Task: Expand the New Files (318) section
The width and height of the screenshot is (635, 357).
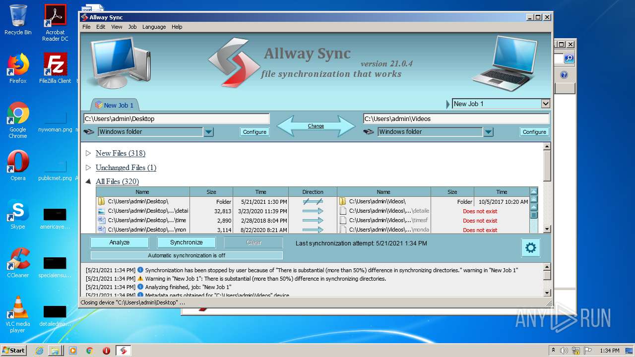Action: (x=88, y=153)
